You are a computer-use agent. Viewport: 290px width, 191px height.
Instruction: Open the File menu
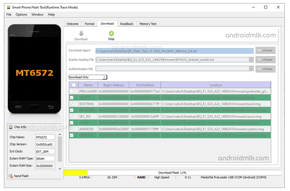[x=9, y=14]
